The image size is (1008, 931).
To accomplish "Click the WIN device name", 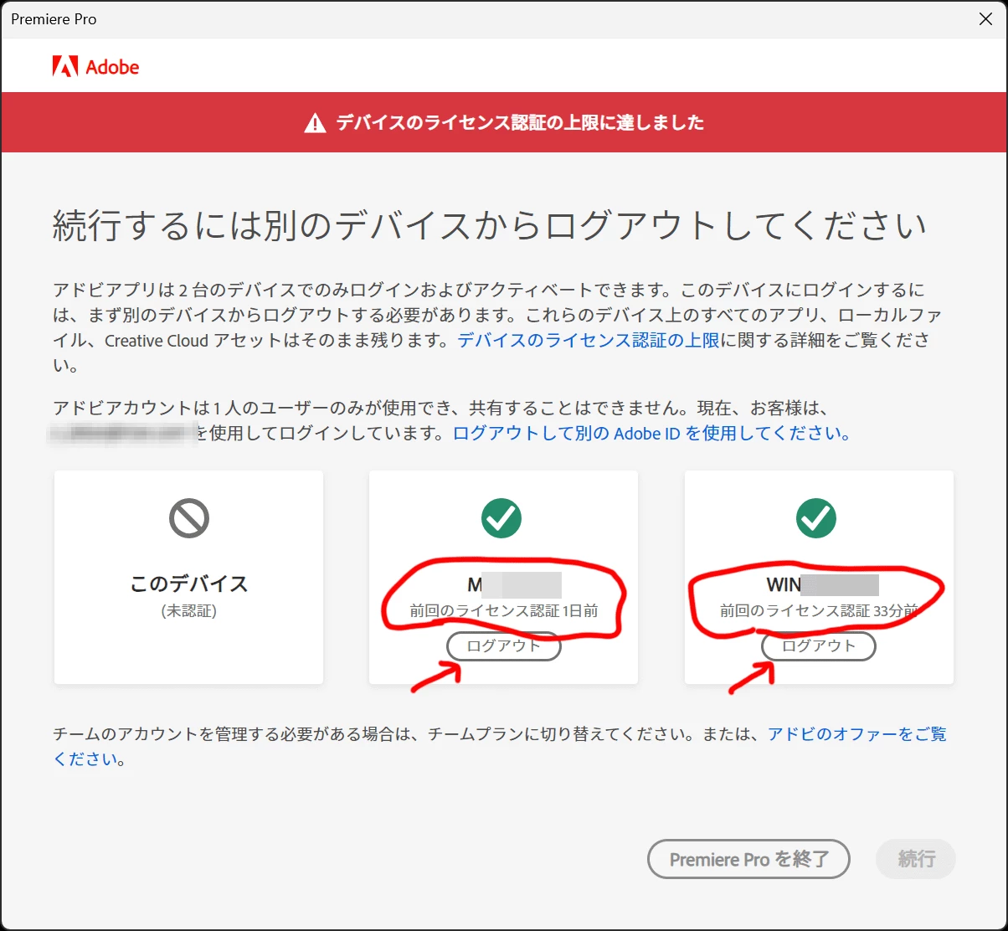I will tap(822, 584).
